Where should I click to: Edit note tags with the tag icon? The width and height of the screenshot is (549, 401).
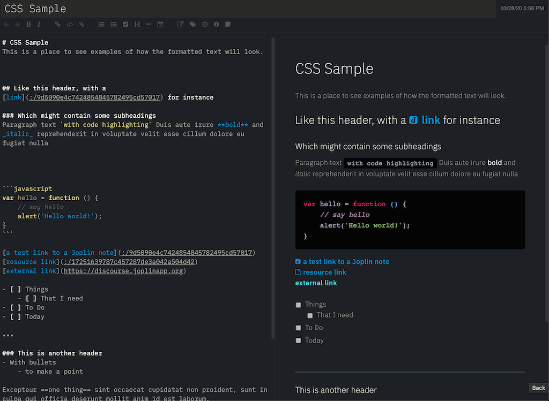click(x=192, y=25)
